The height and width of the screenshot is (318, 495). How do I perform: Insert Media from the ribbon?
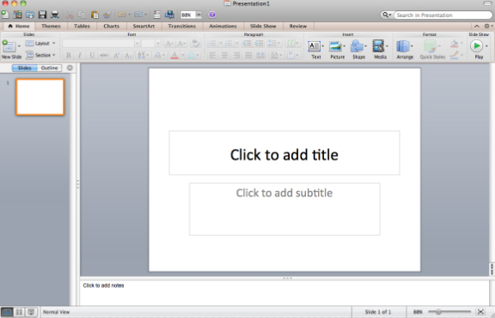378,46
